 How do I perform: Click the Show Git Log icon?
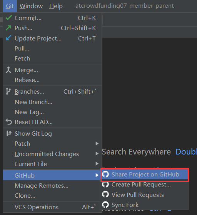click(9, 133)
